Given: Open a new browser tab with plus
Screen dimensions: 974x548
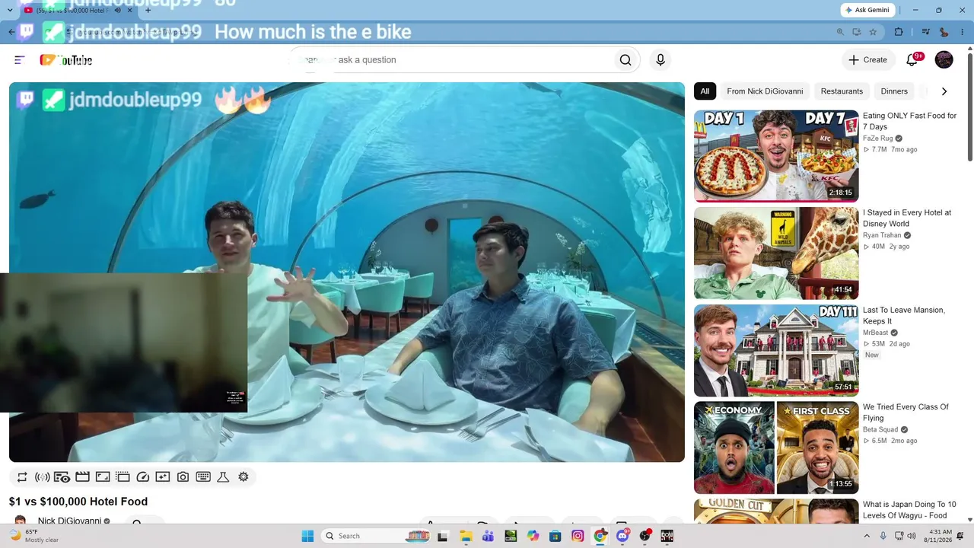Looking at the screenshot, I should (148, 10).
